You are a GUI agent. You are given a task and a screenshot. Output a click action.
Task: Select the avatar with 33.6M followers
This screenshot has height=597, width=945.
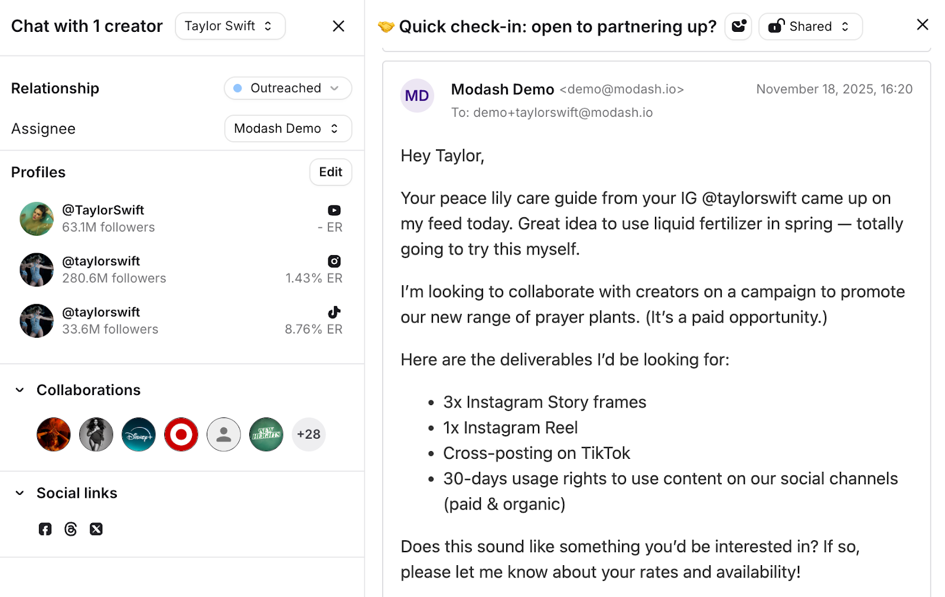pos(37,321)
